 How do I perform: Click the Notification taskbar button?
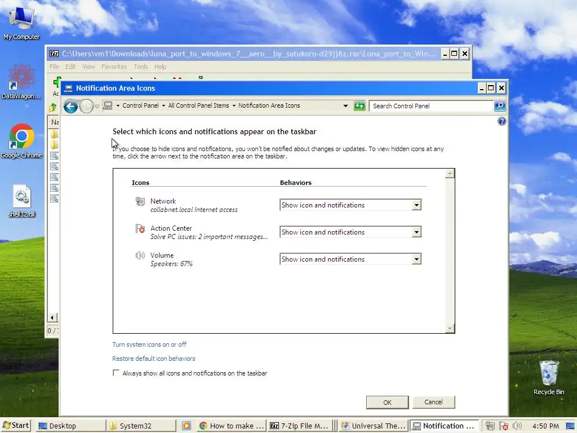point(444,426)
